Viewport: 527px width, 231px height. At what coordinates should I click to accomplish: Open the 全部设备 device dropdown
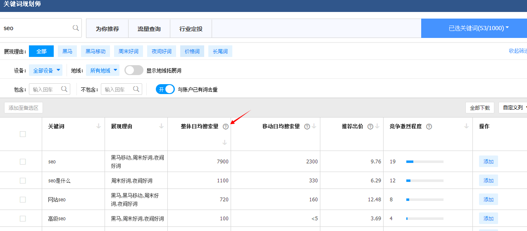[45, 71]
